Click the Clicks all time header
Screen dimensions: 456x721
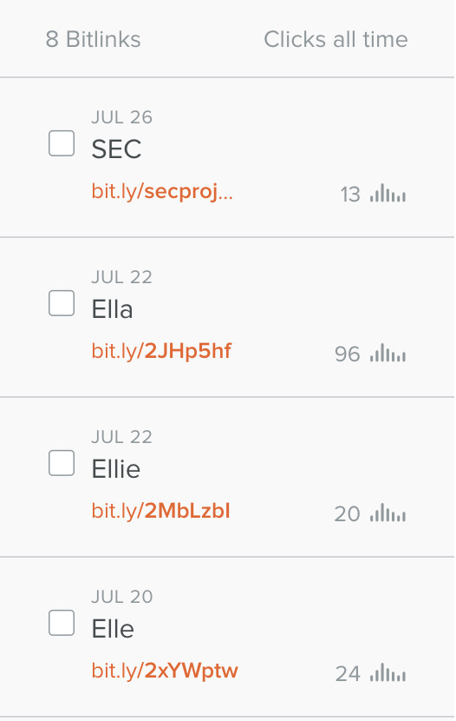pyautogui.click(x=335, y=39)
